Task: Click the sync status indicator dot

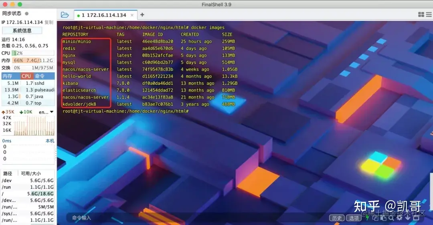Action: (26, 13)
